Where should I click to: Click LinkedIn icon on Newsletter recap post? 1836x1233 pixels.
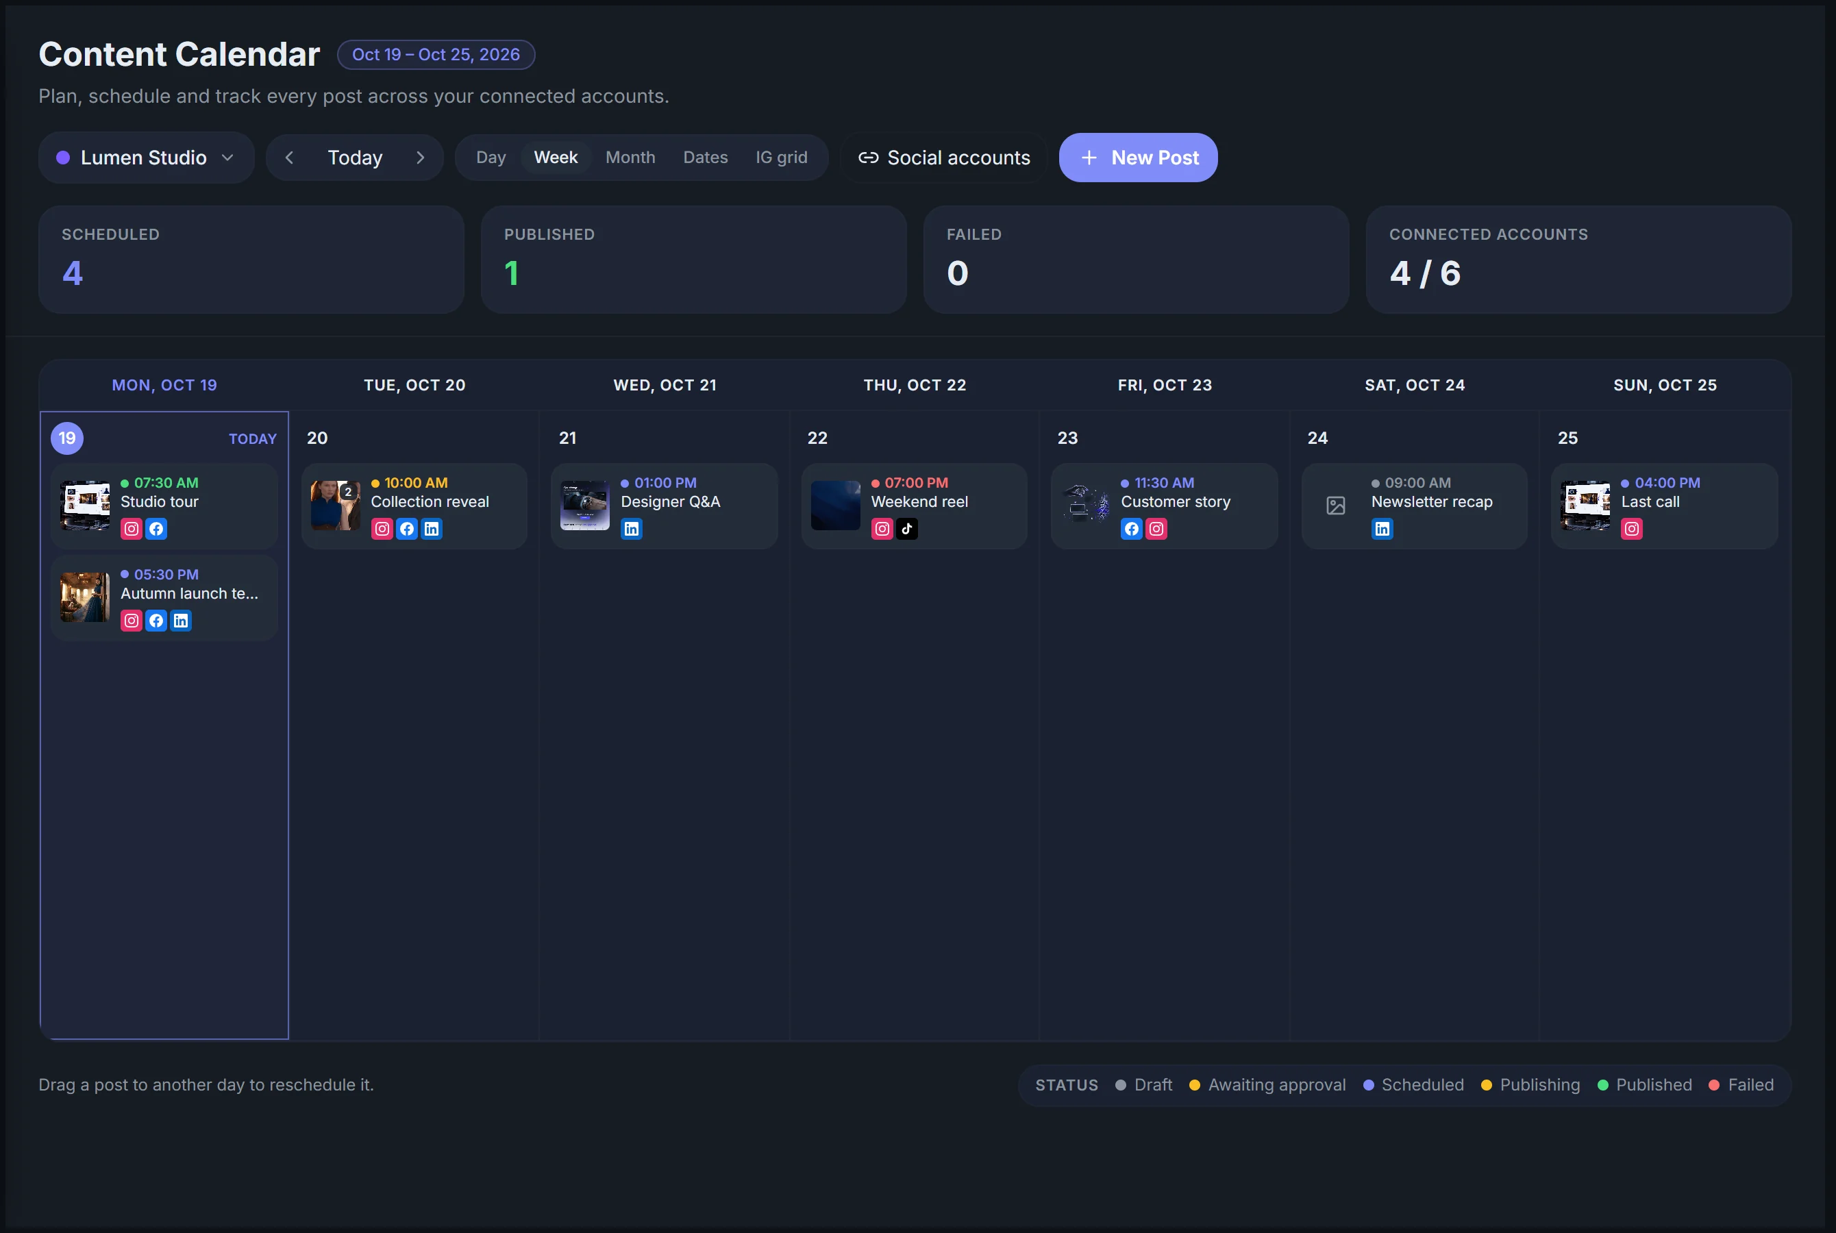pos(1382,530)
